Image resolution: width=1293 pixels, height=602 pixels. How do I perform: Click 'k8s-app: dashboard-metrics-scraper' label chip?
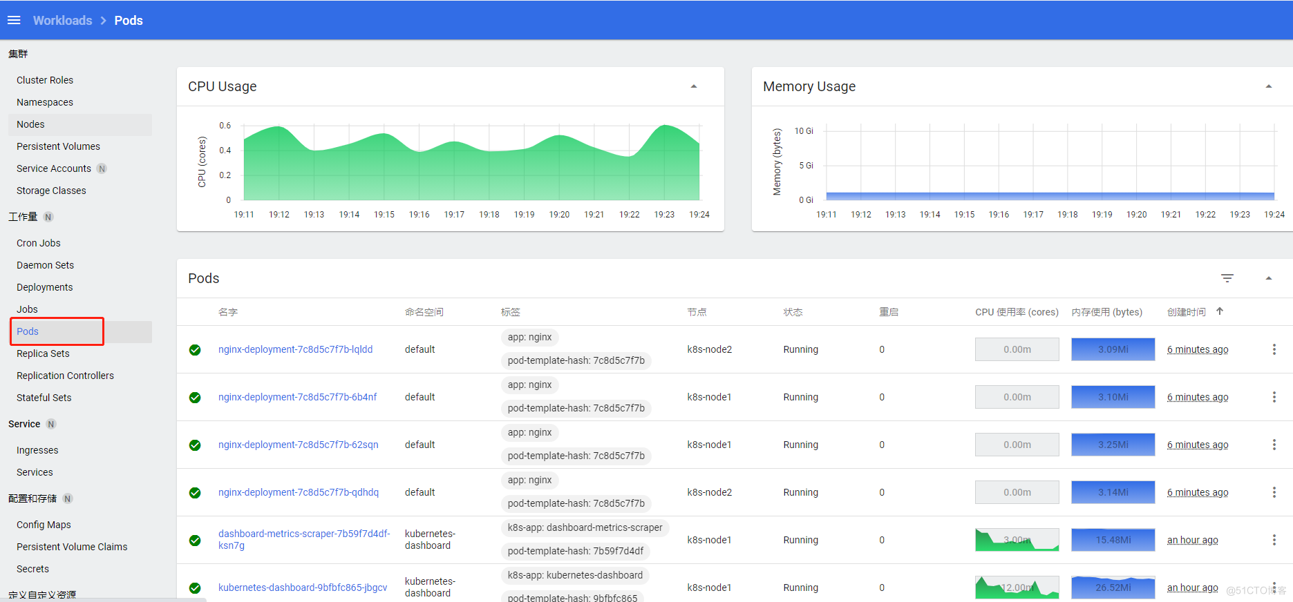click(585, 527)
